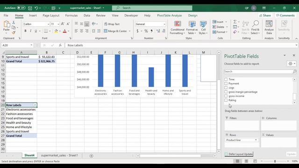299x168 pixels.
Task: Click Merge & Center
Action: (x=115, y=31)
